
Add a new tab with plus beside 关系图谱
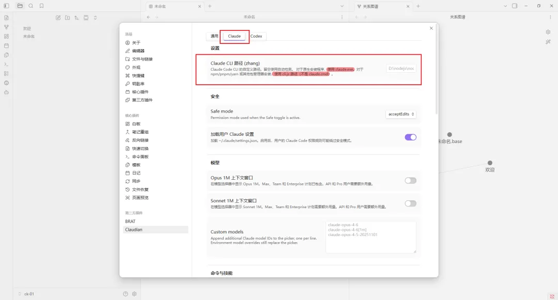(418, 6)
